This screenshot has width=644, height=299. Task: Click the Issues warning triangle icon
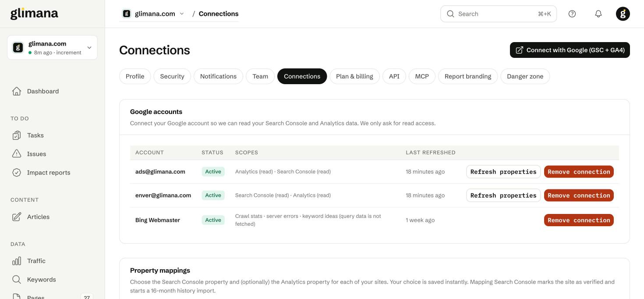[17, 154]
